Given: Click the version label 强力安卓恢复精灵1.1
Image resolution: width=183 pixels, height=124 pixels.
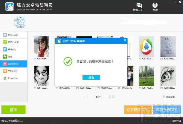Looking at the screenshot, I should pyautogui.click(x=12, y=121).
